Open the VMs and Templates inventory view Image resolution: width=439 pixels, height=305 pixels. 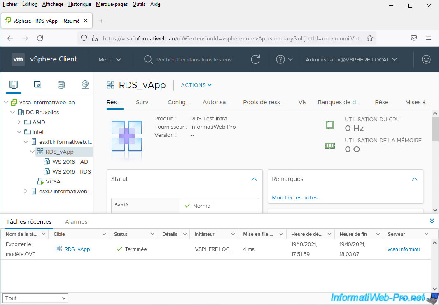(x=37, y=84)
